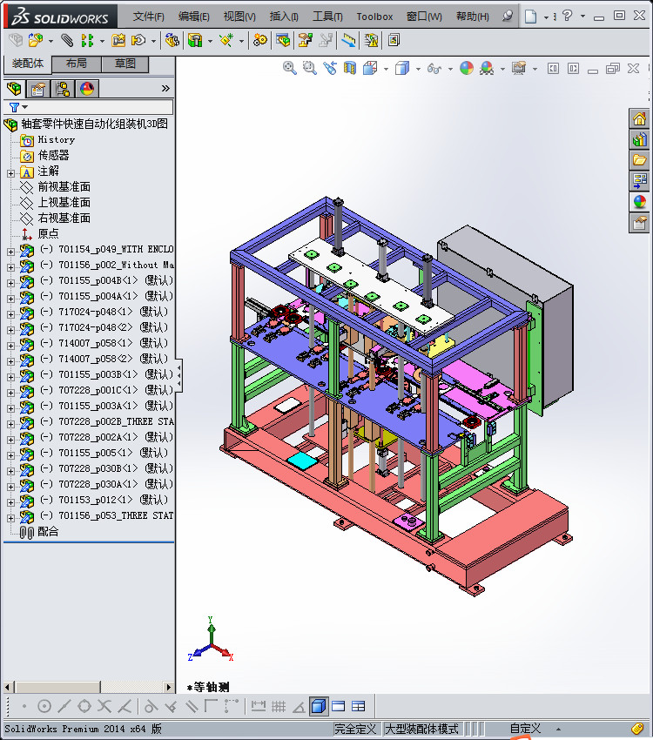Select the ConfigurationManager tab icon
Image resolution: width=653 pixels, height=740 pixels.
tap(63, 89)
